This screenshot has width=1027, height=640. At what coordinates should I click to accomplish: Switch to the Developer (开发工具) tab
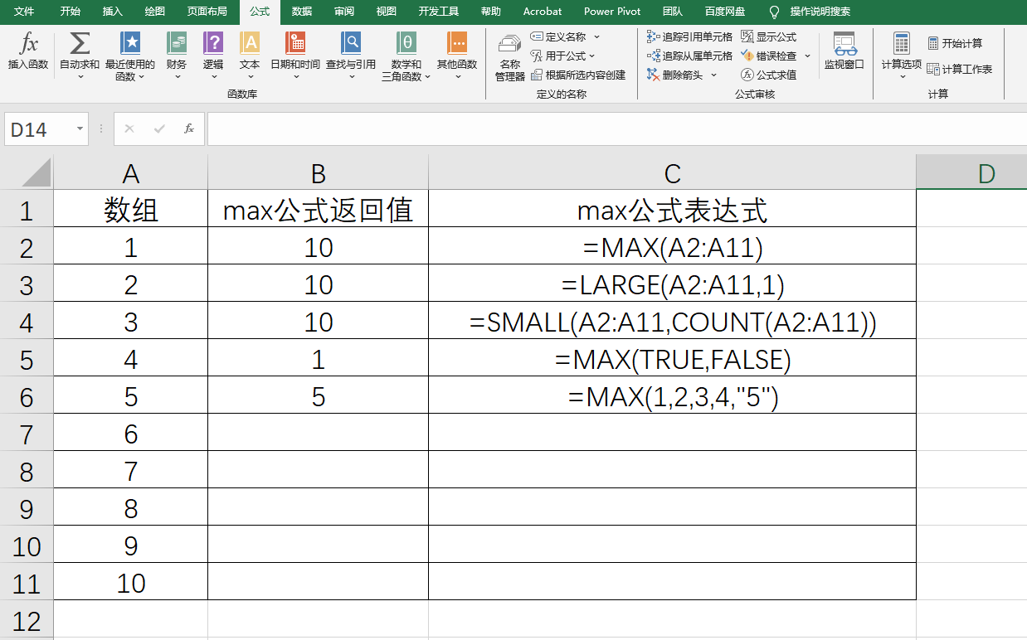point(439,12)
